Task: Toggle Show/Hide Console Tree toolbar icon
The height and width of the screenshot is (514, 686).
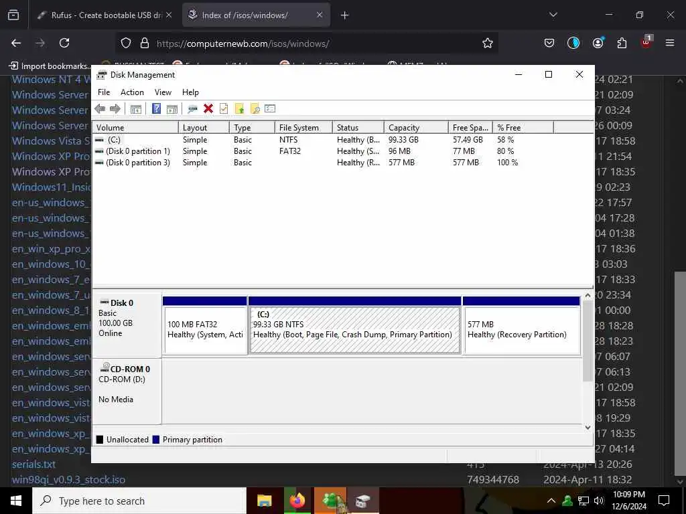Action: coord(135,109)
